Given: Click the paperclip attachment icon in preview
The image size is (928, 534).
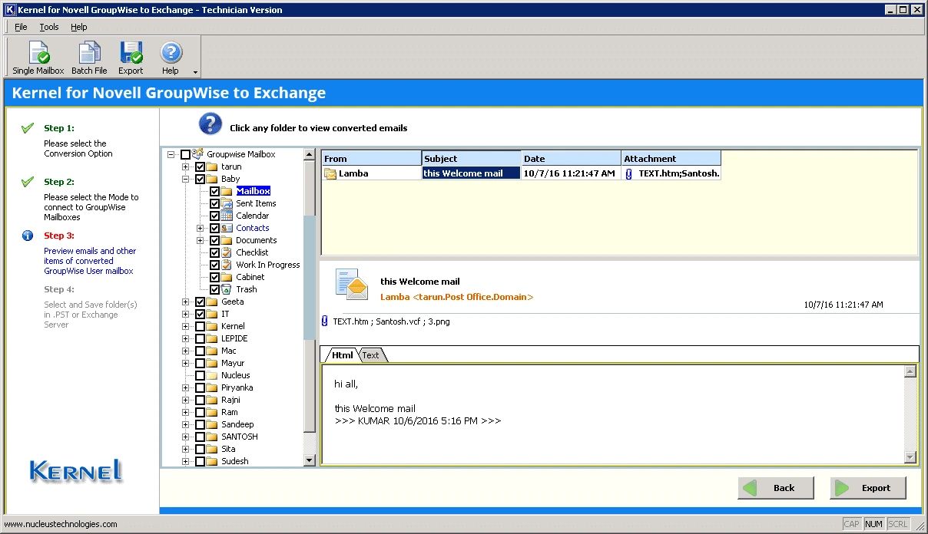Looking at the screenshot, I should [325, 321].
